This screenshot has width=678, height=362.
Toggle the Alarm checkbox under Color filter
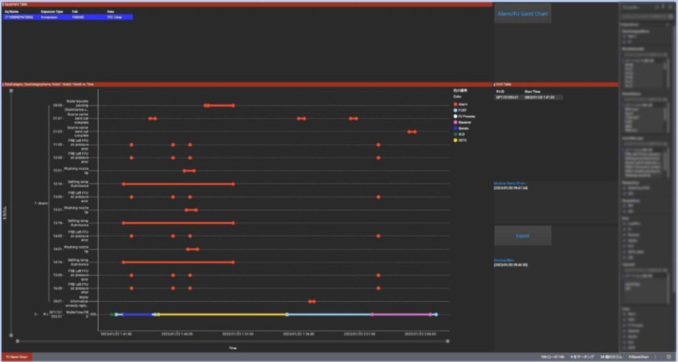coord(624,313)
